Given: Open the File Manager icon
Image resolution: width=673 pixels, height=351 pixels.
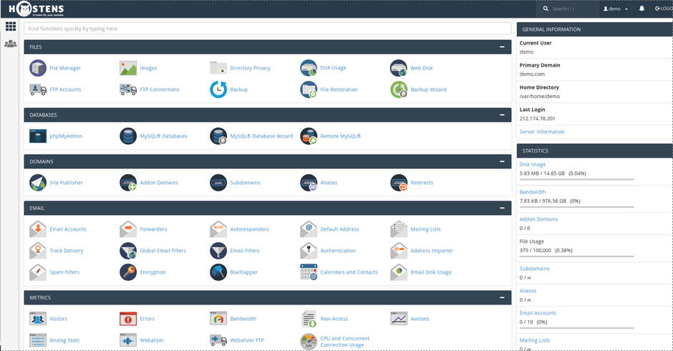Looking at the screenshot, I should (38, 68).
